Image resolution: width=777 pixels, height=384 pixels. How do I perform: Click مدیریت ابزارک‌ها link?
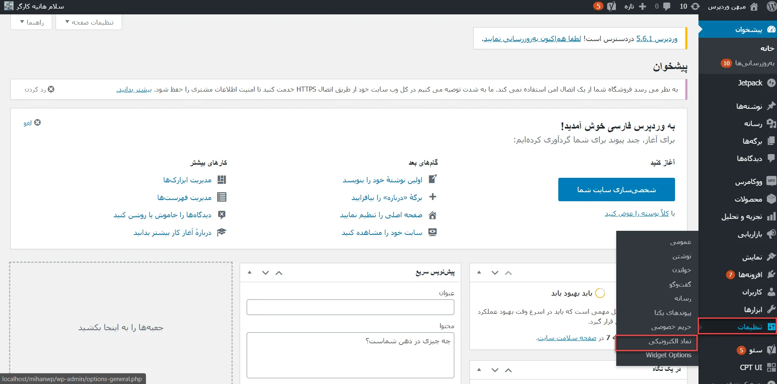[187, 180]
